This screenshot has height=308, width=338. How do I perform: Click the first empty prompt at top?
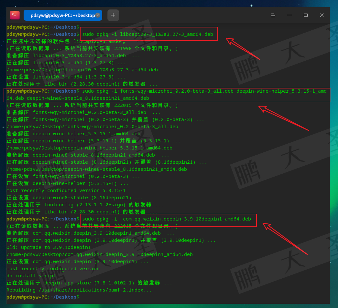pos(43,27)
